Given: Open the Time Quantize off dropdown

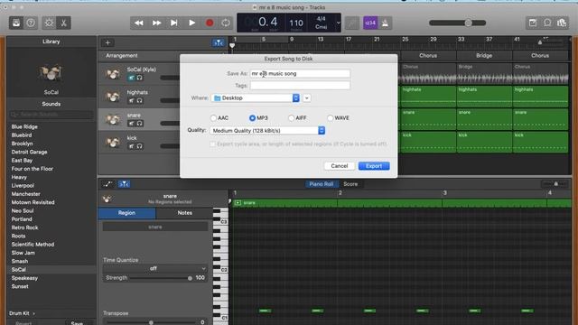Looking at the screenshot, I should point(154,269).
